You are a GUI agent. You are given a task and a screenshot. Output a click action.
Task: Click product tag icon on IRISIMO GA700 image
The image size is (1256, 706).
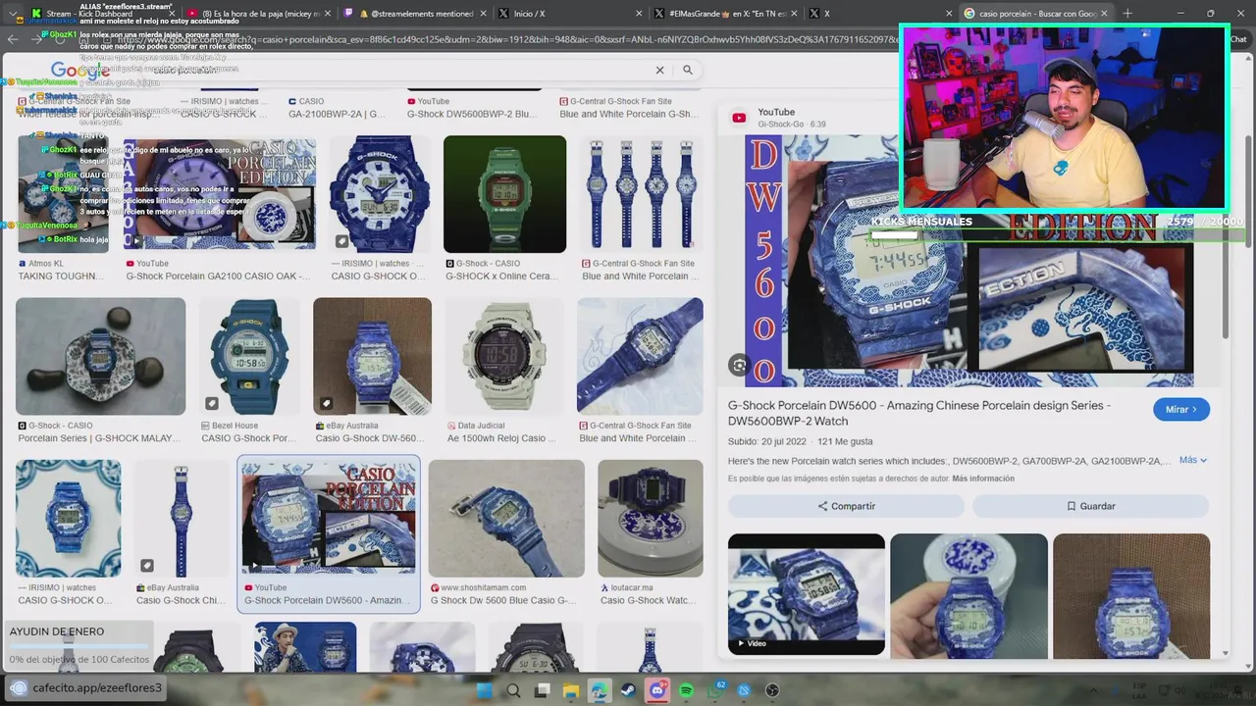point(341,241)
